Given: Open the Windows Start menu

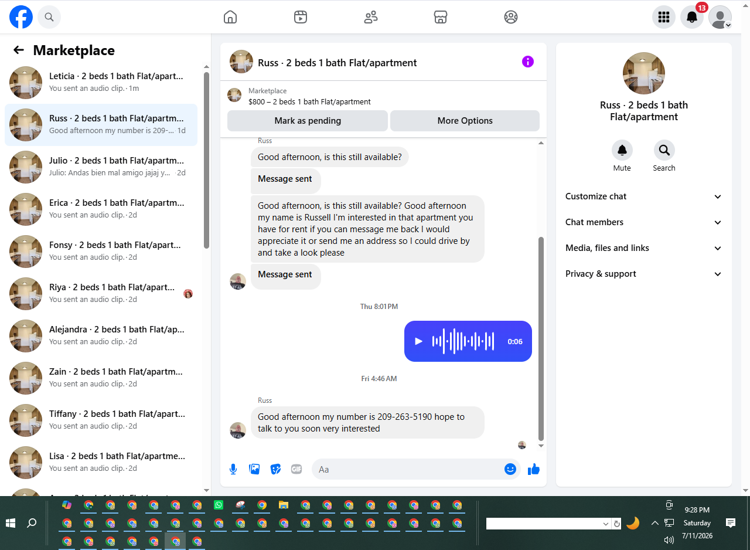Looking at the screenshot, I should coord(11,523).
